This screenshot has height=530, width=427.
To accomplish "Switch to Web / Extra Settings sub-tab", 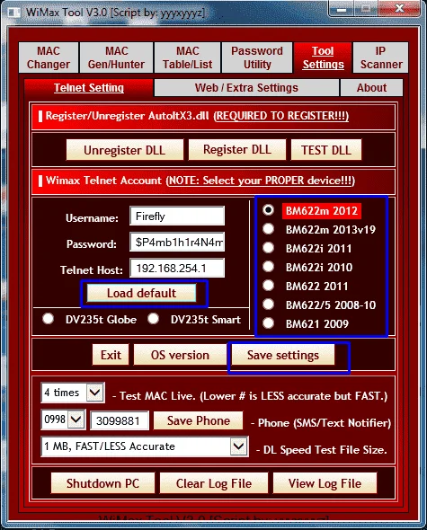I will pos(246,88).
